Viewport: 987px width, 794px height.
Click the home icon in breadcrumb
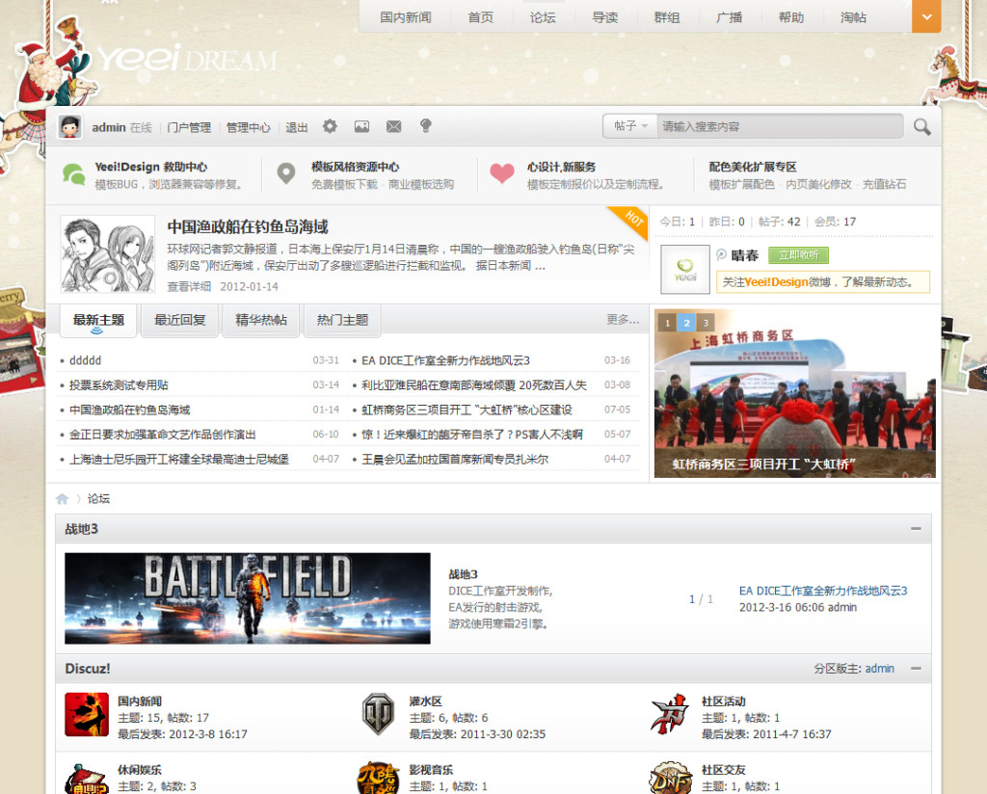tap(62, 499)
